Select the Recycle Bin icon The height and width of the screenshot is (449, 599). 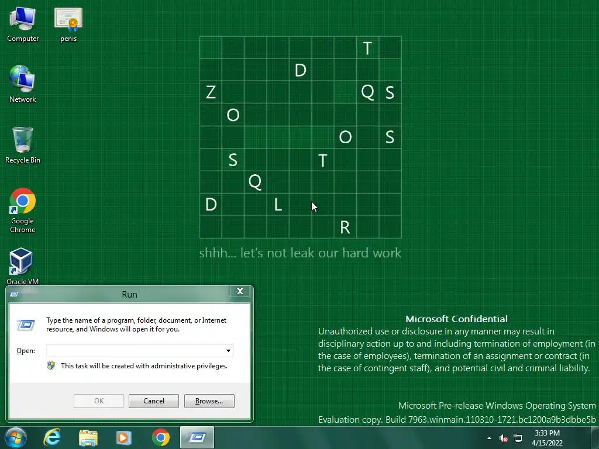pyautogui.click(x=23, y=145)
